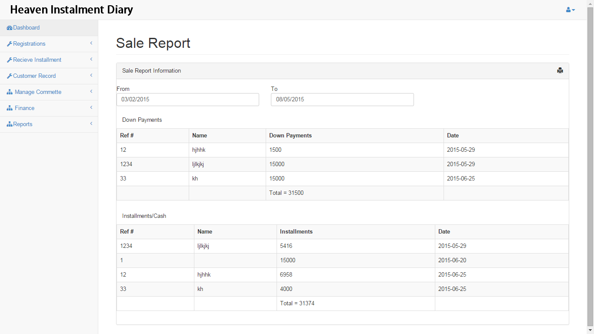The width and height of the screenshot is (594, 334).
Task: Open the Finance menu item
Action: (25, 108)
